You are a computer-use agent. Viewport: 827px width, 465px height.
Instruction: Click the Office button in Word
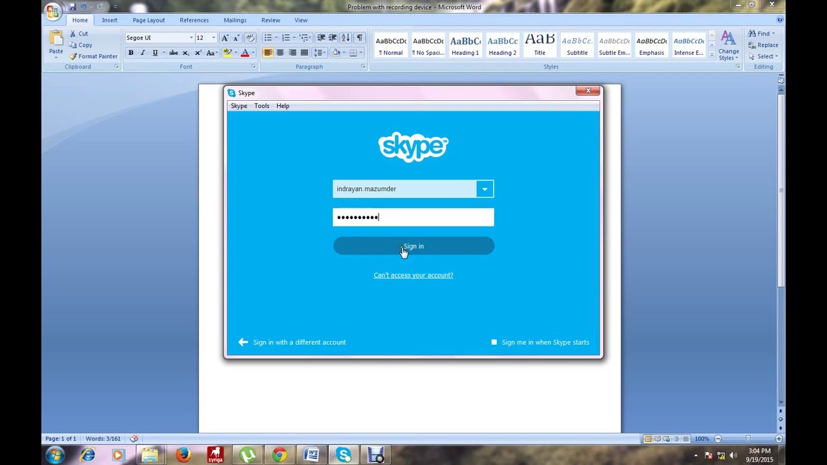[x=54, y=10]
